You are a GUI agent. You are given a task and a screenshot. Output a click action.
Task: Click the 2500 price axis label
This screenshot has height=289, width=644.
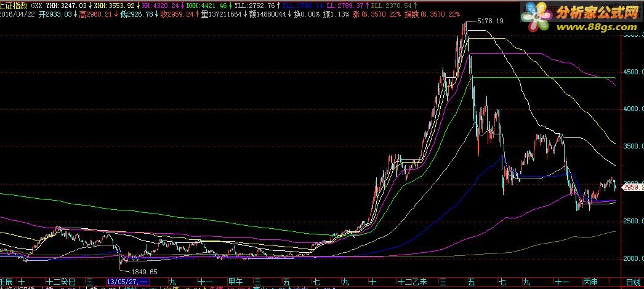[633, 222]
